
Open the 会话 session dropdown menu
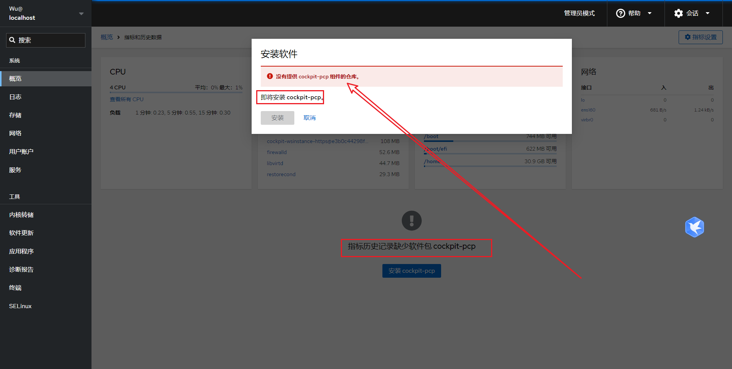pos(692,13)
